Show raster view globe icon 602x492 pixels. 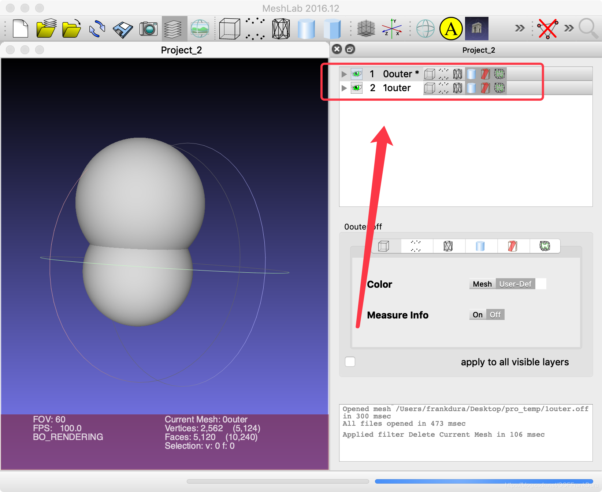click(200, 29)
